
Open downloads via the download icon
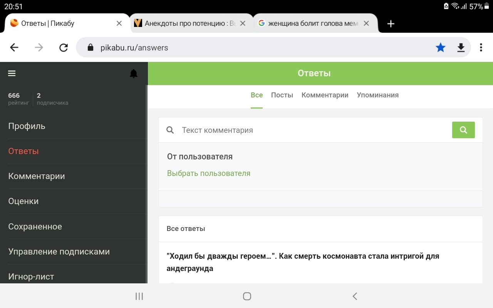coord(461,47)
